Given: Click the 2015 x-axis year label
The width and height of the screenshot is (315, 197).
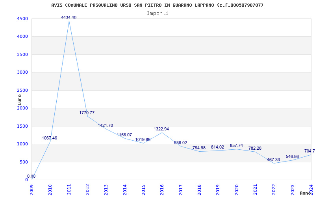Looking at the screenshot, I should tap(144, 190).
